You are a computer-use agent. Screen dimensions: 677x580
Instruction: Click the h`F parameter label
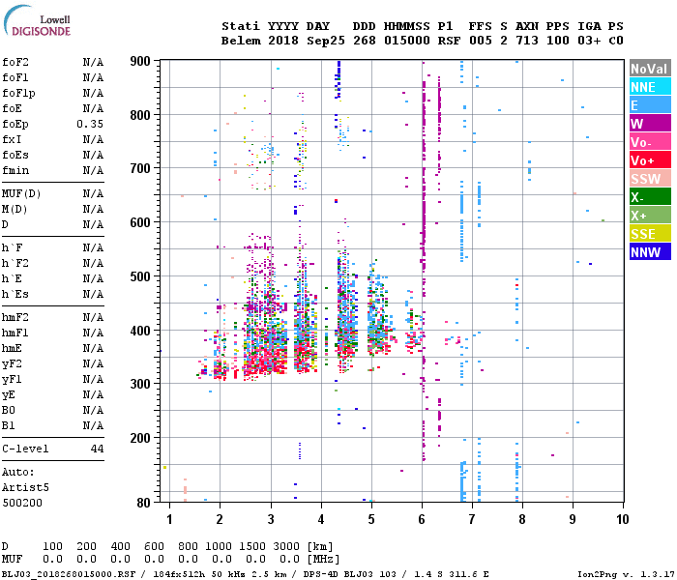(x=12, y=247)
